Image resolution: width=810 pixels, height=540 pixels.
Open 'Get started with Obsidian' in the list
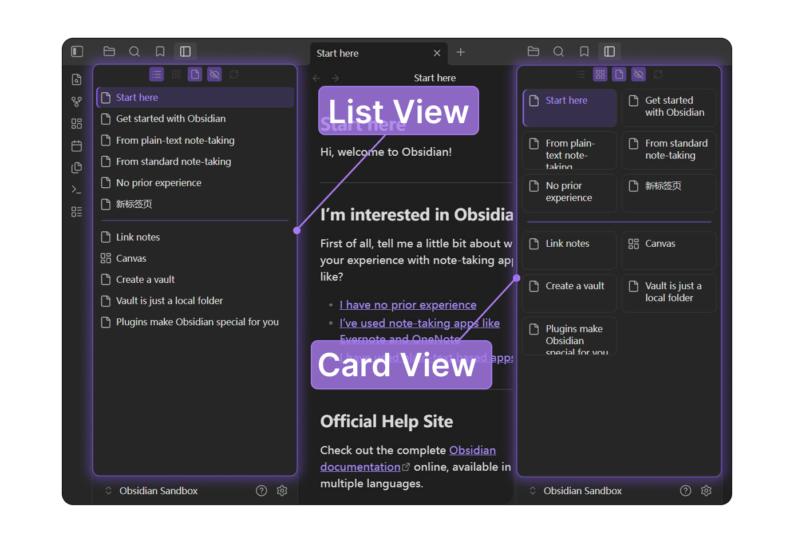point(195,119)
